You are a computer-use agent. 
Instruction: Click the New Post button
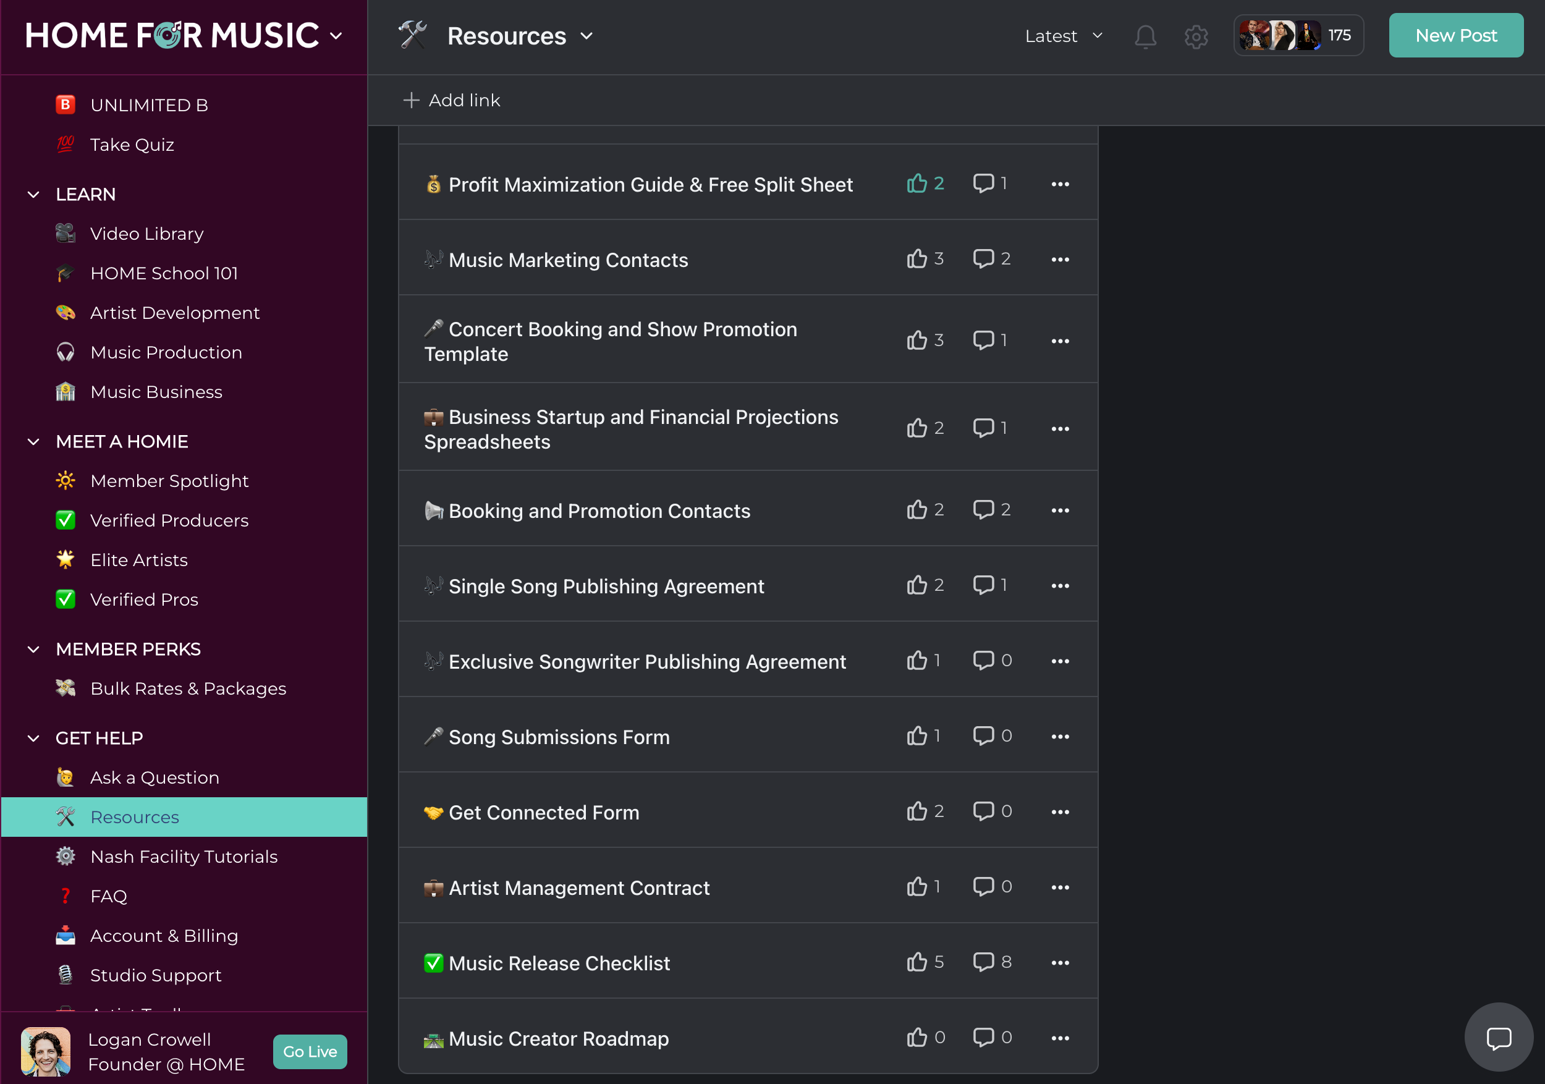[x=1455, y=36]
